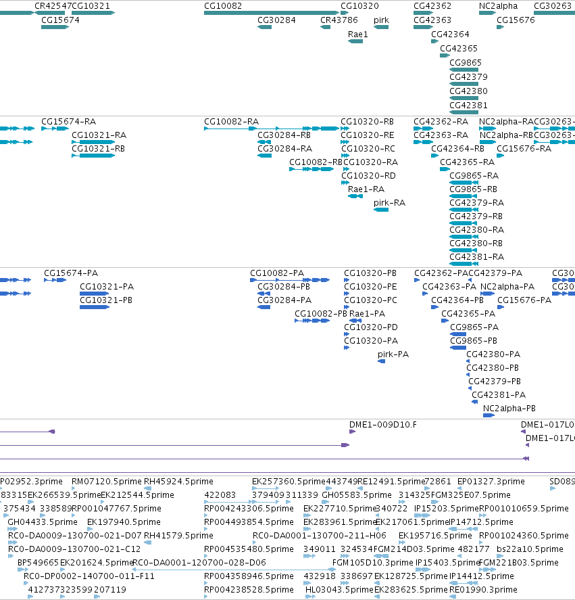Click the CG15676-RA transcript label
This screenshot has height=600, width=575.
click(x=524, y=149)
